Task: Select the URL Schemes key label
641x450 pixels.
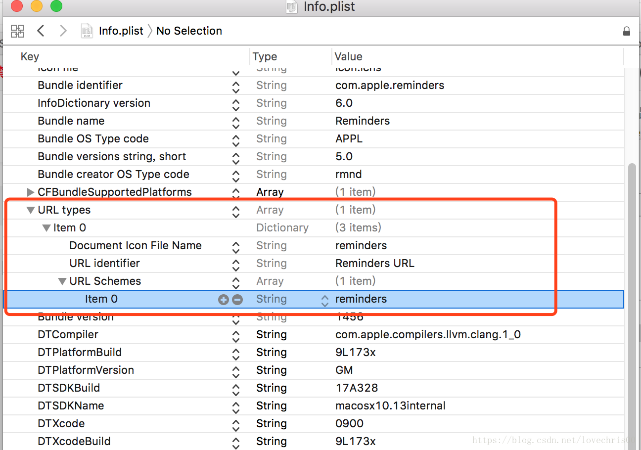Action: (x=105, y=281)
